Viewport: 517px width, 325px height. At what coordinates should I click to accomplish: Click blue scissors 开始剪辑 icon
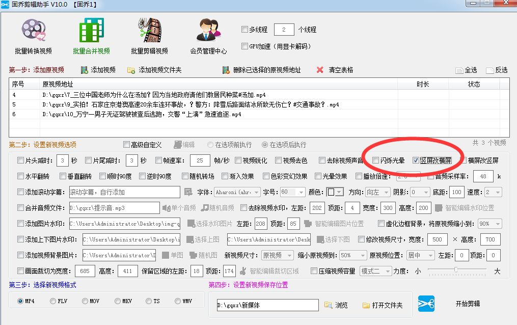tap(426, 304)
